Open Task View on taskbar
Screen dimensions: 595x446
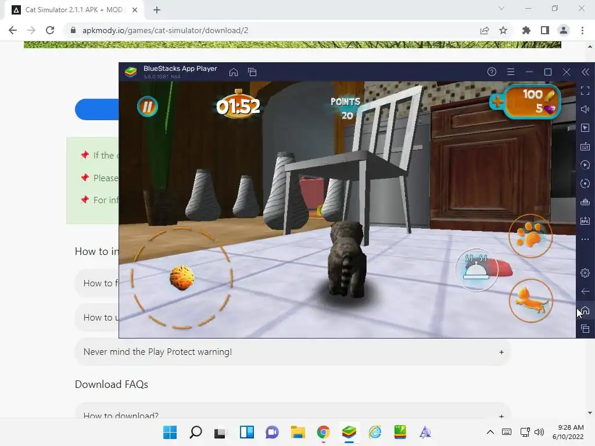pos(220,433)
